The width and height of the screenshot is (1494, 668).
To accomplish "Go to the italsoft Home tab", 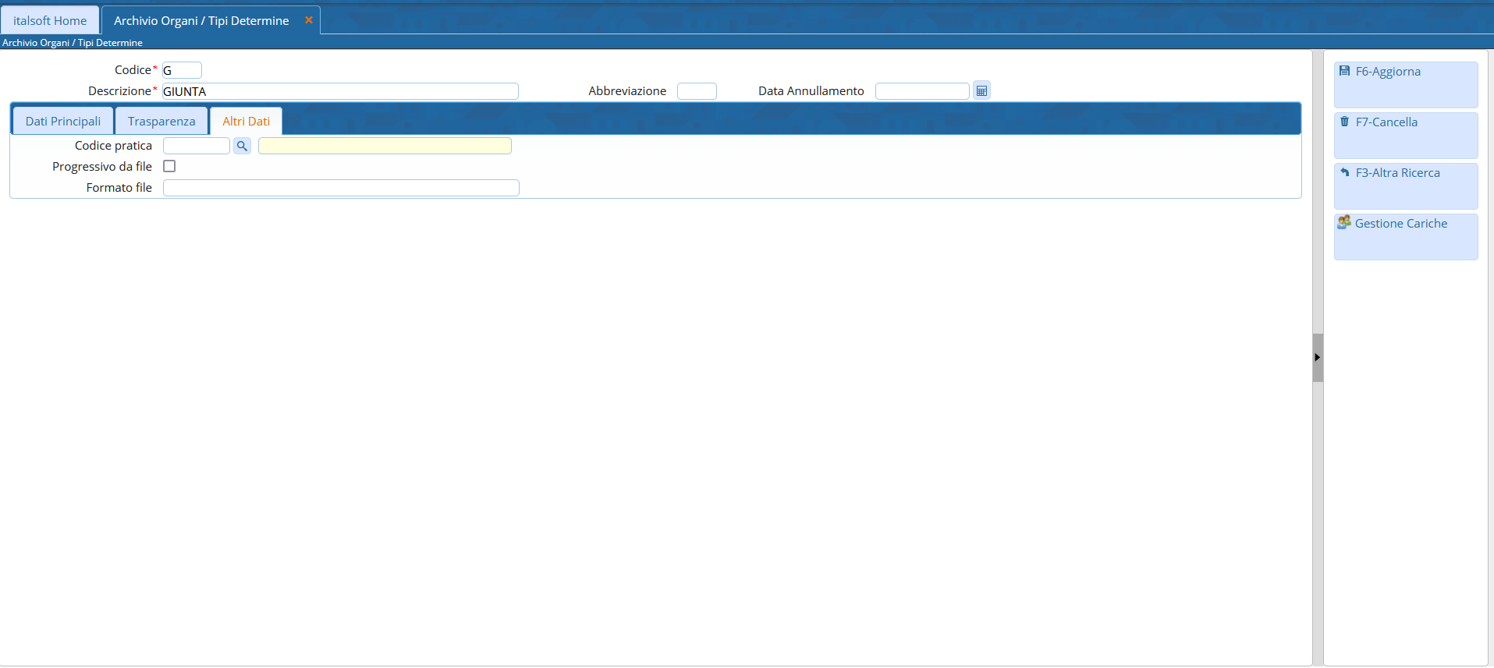I will 50,21.
